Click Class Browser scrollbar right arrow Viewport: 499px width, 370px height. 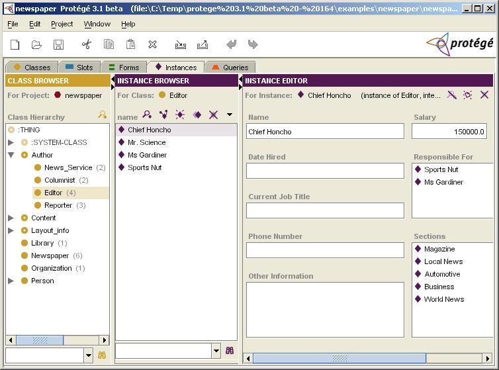point(105,340)
